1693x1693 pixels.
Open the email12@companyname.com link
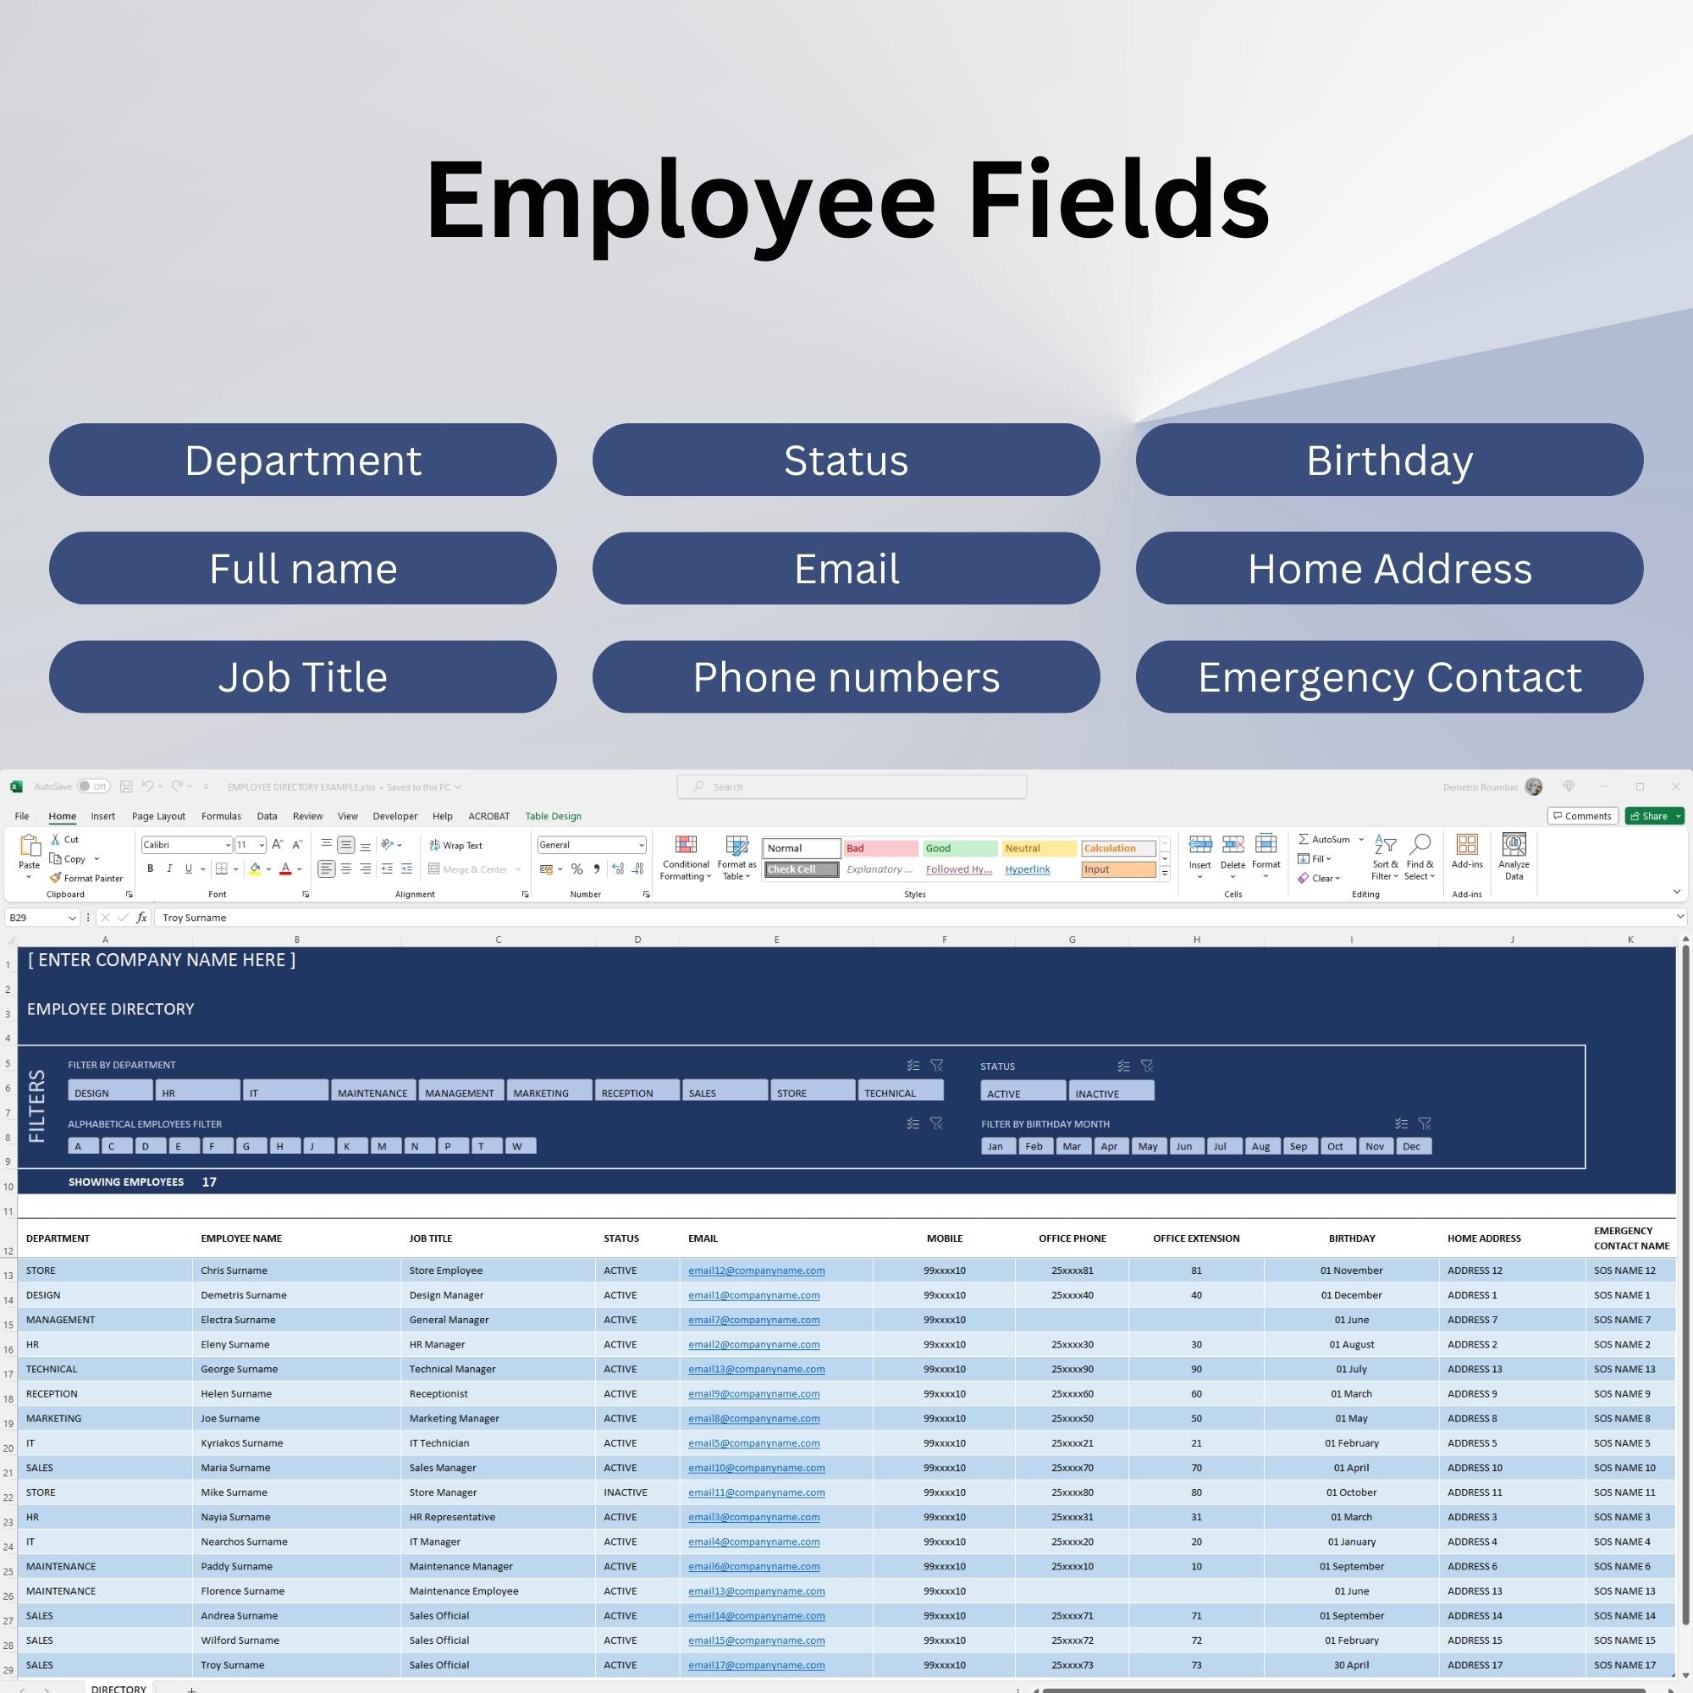point(756,1271)
